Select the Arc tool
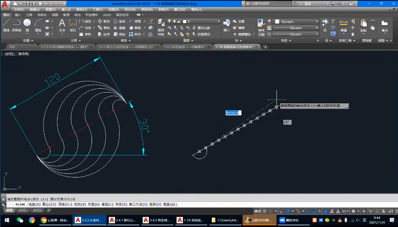398x227 pixels. 38,25
